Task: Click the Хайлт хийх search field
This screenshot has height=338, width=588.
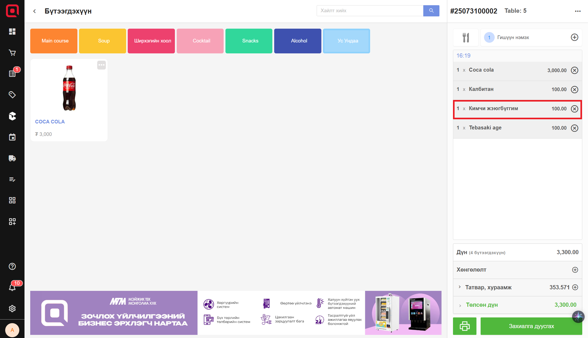Action: coord(370,11)
